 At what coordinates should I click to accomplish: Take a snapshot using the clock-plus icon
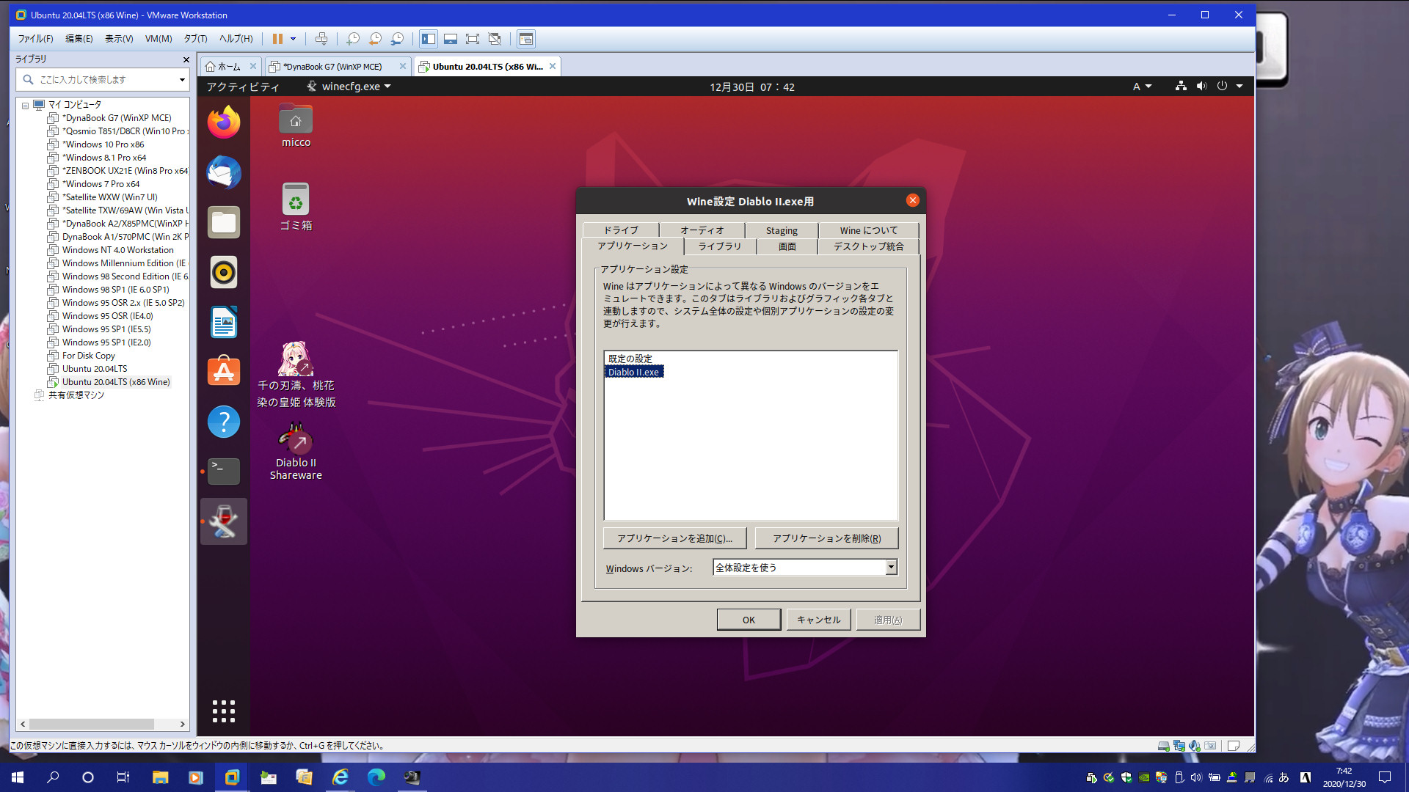pos(353,39)
